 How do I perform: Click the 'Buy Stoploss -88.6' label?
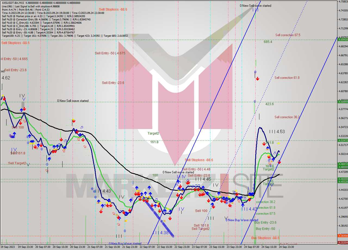click(265, 238)
